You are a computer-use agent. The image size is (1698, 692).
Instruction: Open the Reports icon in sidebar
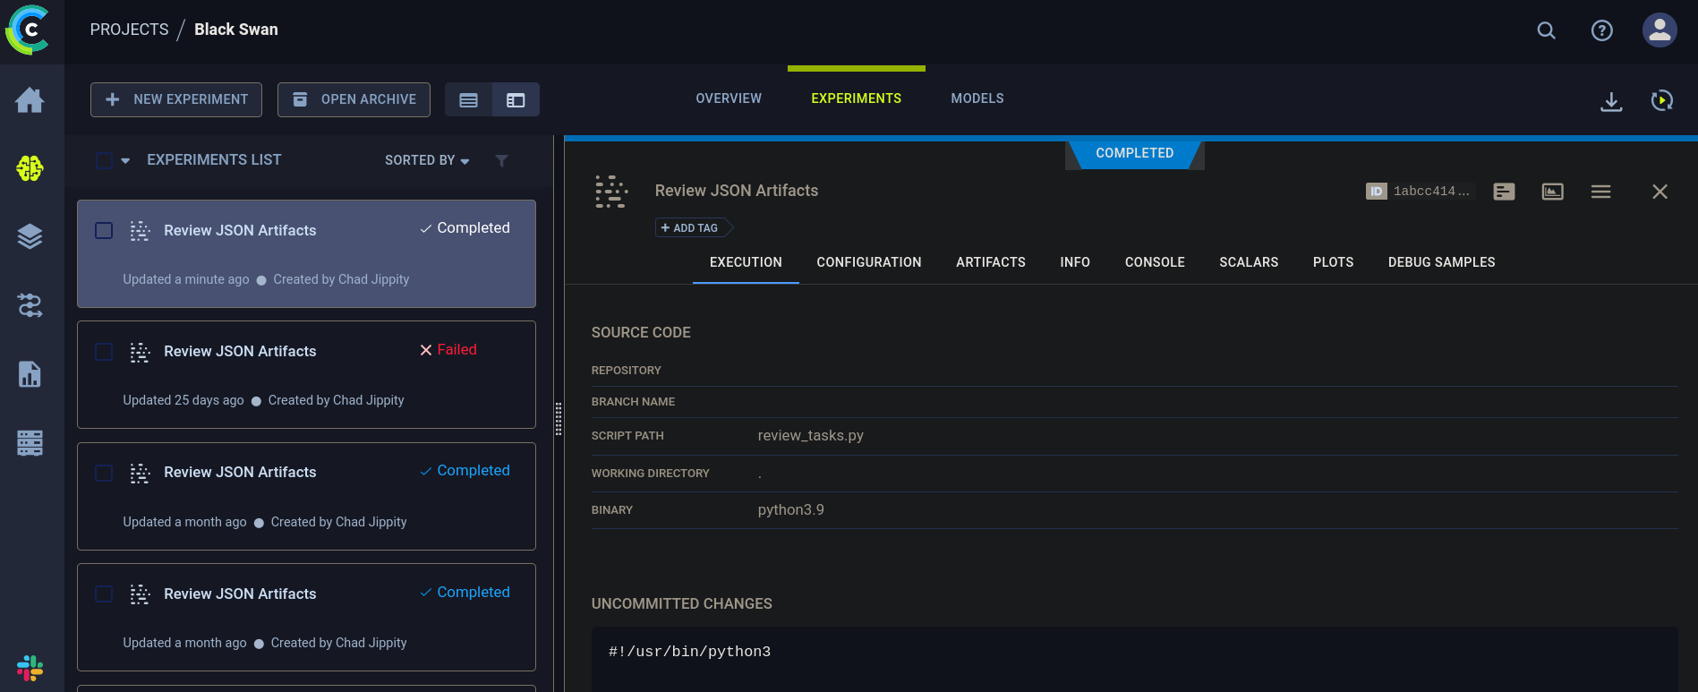point(30,374)
